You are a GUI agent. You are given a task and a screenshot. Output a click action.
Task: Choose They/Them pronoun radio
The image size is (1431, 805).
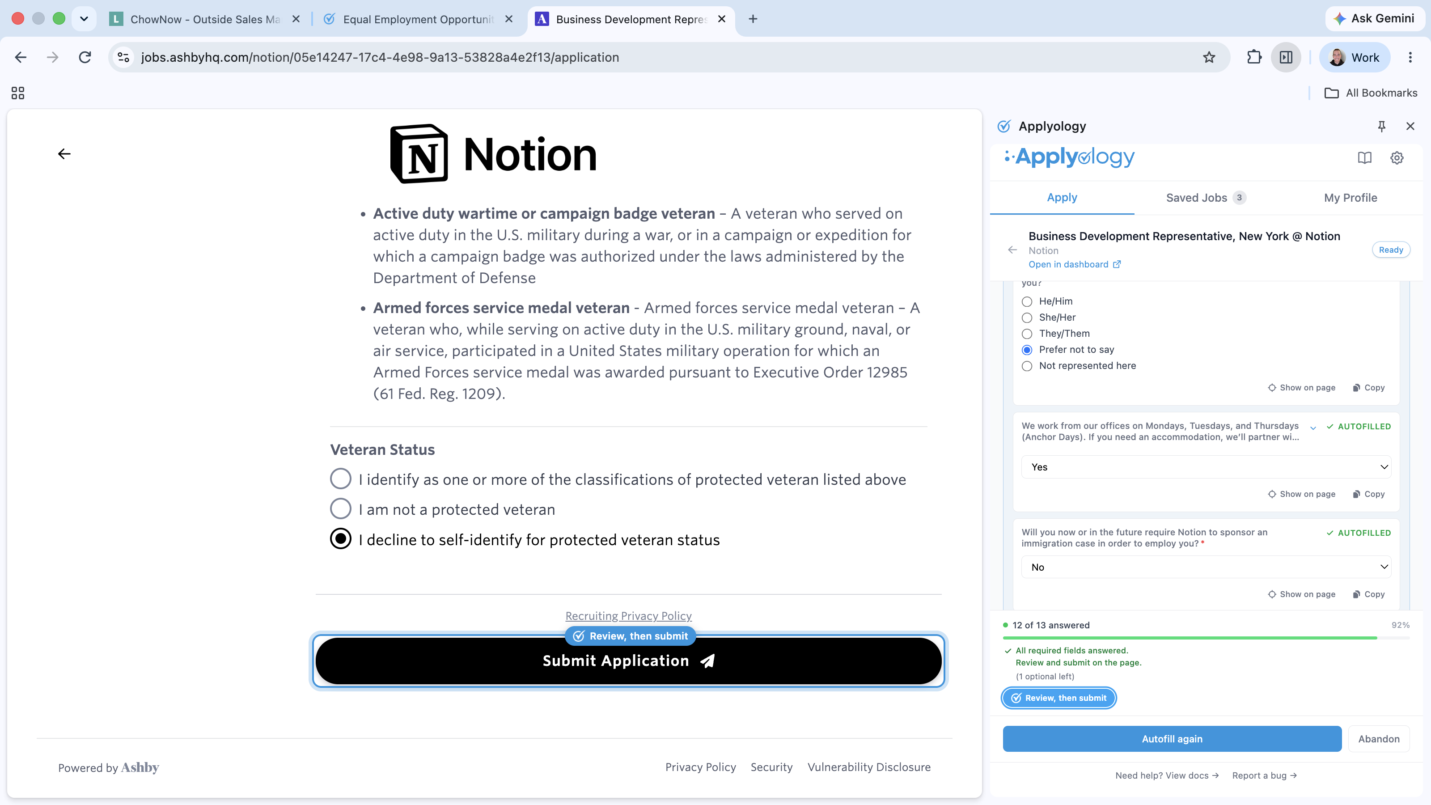[x=1027, y=334]
